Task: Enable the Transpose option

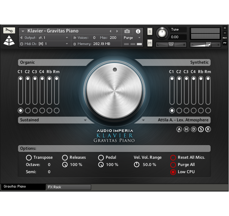Action: 29,158
